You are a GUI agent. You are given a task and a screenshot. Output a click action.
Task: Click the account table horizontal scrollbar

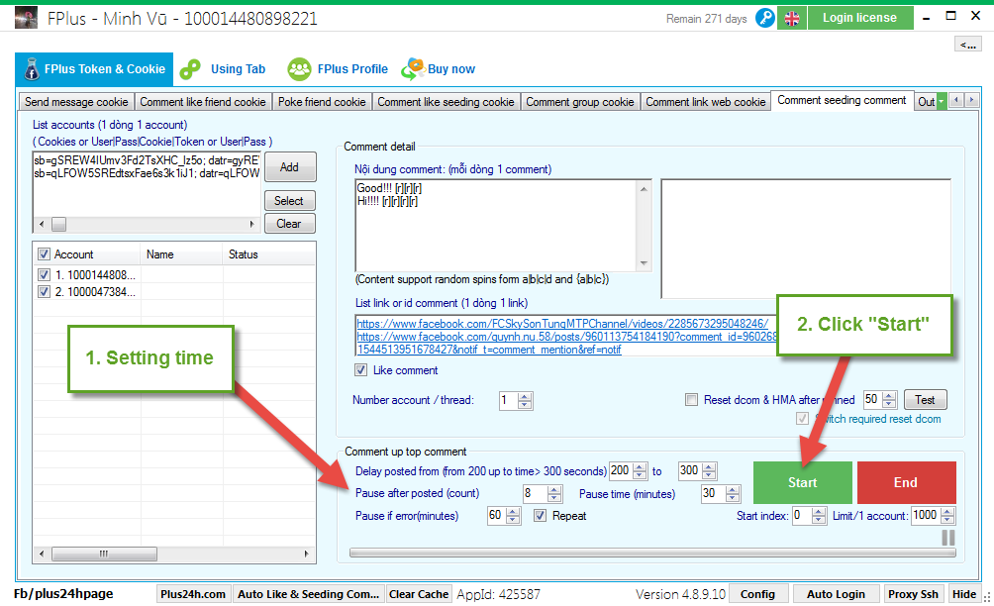point(173,555)
